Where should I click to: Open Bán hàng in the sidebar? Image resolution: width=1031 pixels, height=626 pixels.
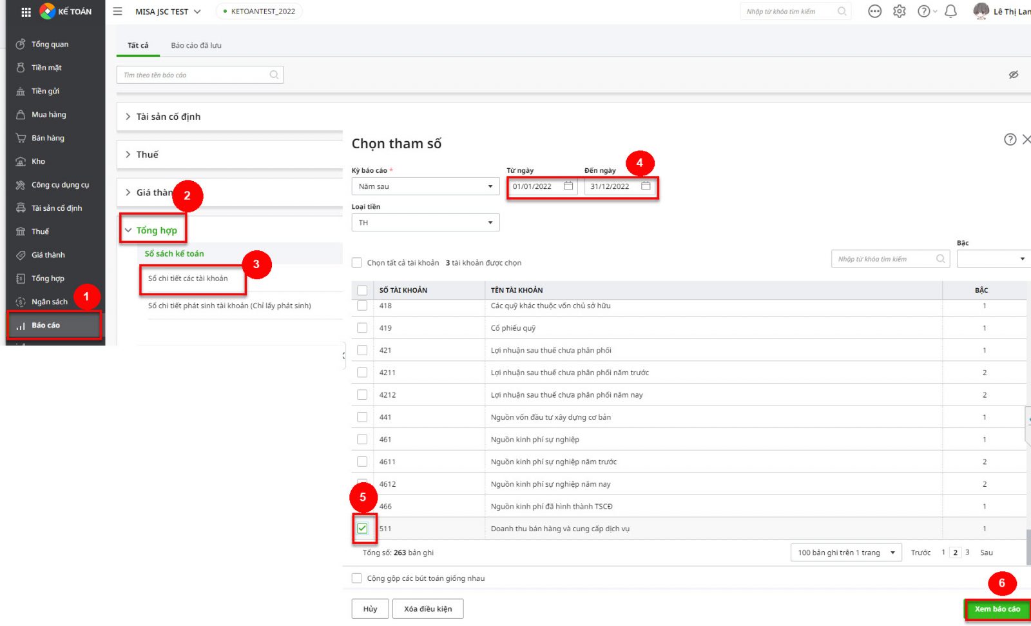48,138
